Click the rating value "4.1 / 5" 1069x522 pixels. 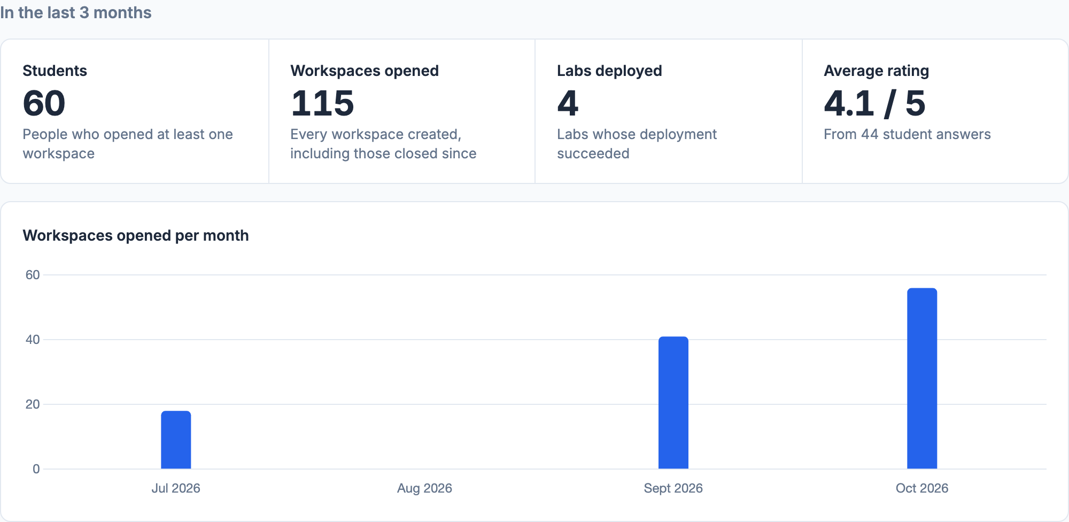[874, 103]
